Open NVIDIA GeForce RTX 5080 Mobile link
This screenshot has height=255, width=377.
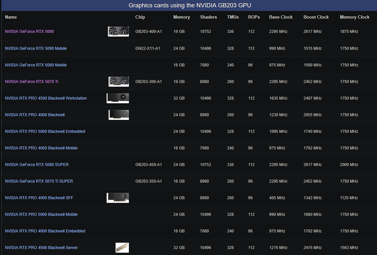pyautogui.click(x=36, y=65)
